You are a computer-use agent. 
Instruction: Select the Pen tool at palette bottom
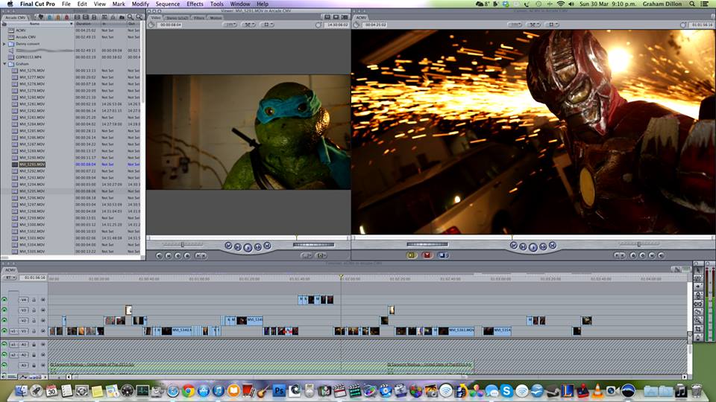(698, 337)
